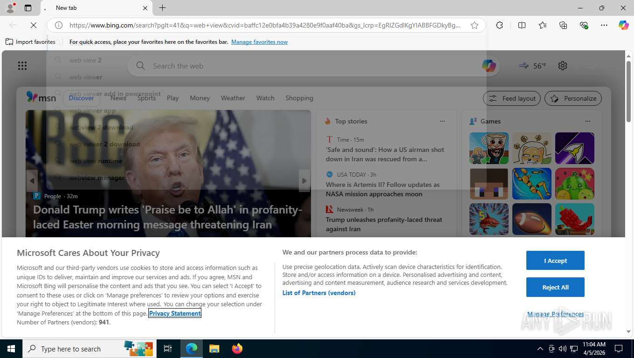
Task: Show previous story in carousel
Action: coord(32,181)
